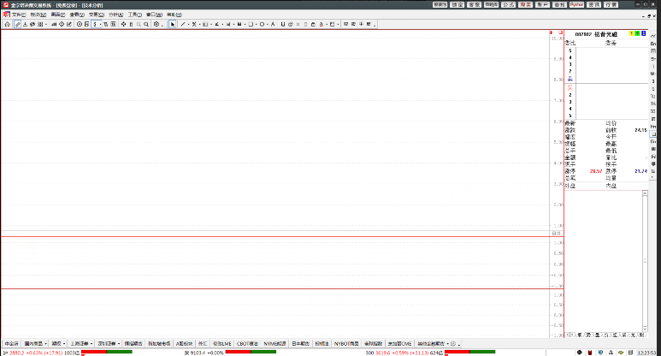Toggle the $ price mode toolbar button

95,25
